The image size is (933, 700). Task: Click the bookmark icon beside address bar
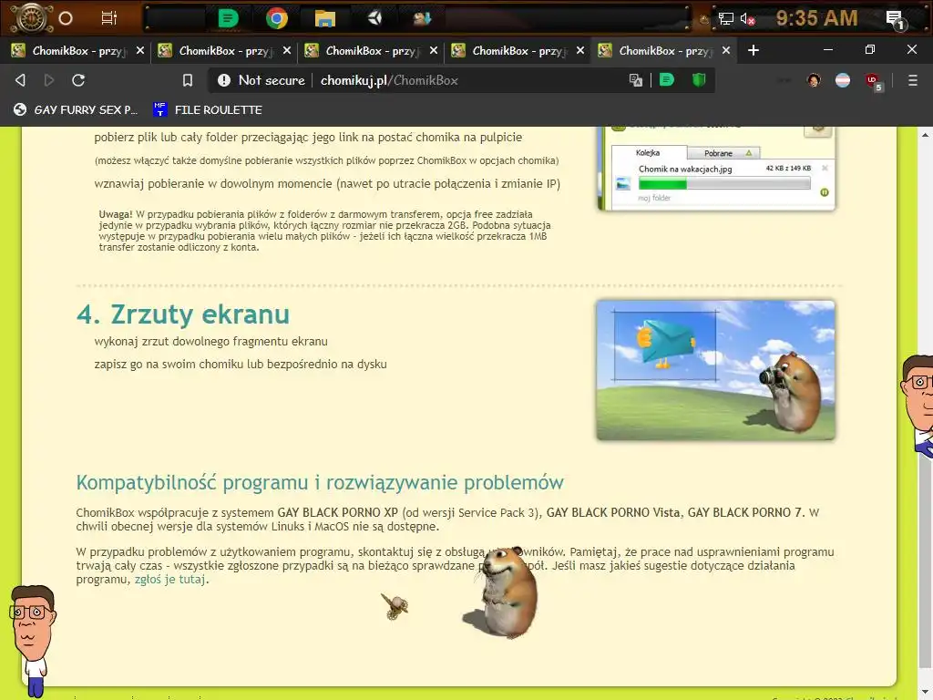(188, 80)
